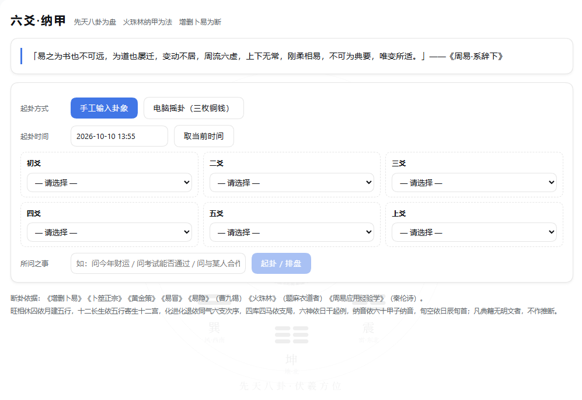Click the 上爻 field label
The image size is (582, 400).
point(399,214)
